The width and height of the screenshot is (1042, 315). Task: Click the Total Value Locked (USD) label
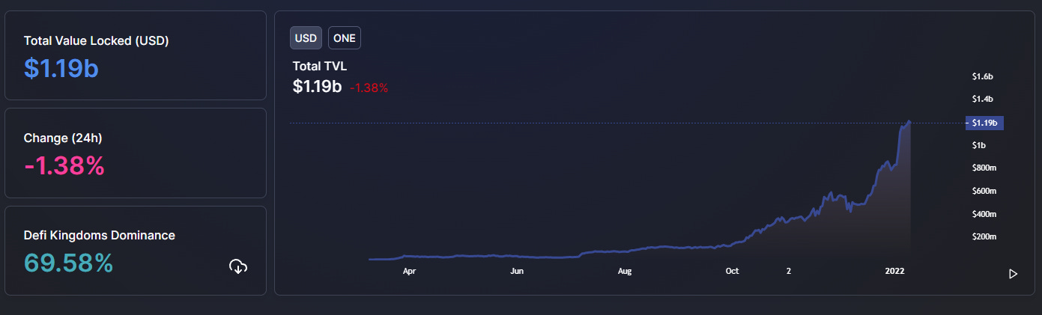pyautogui.click(x=96, y=40)
